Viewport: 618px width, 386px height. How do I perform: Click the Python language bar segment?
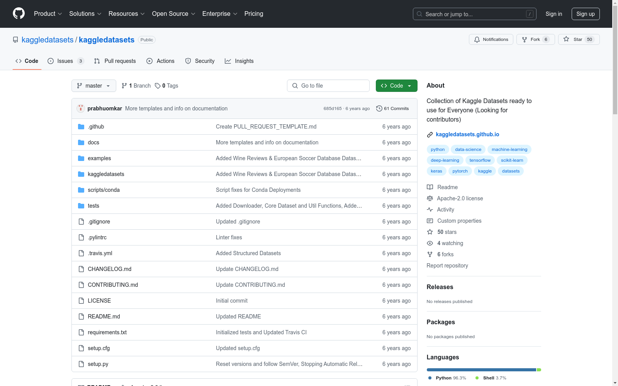pyautogui.click(x=481, y=370)
